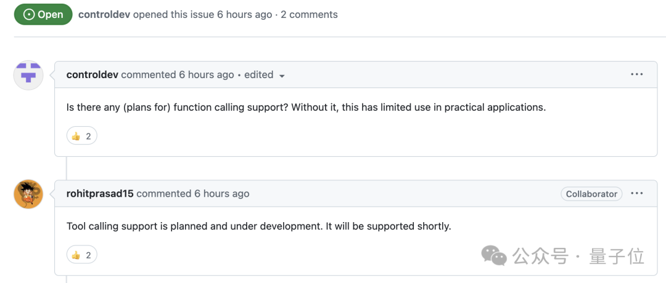This screenshot has height=283, width=666.
Task: Click first comment's 6 hours ago timestamp
Action: click(207, 74)
